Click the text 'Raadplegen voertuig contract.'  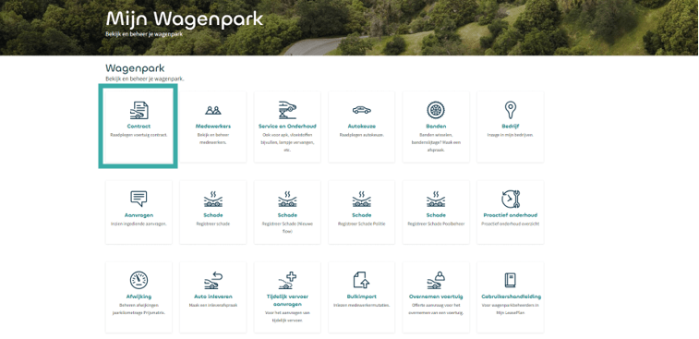(139, 134)
